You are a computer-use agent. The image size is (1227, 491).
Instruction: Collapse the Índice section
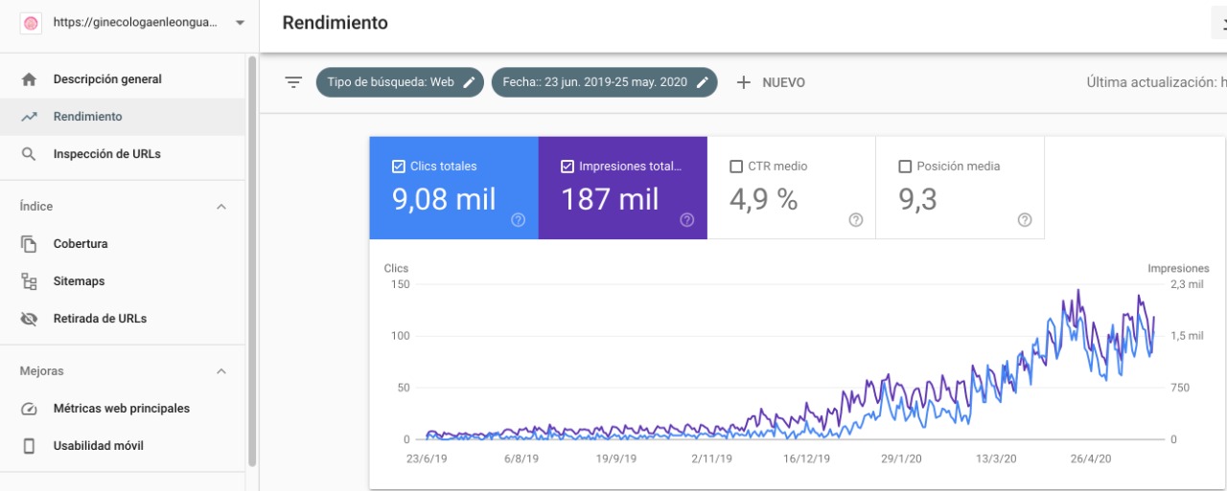221,207
